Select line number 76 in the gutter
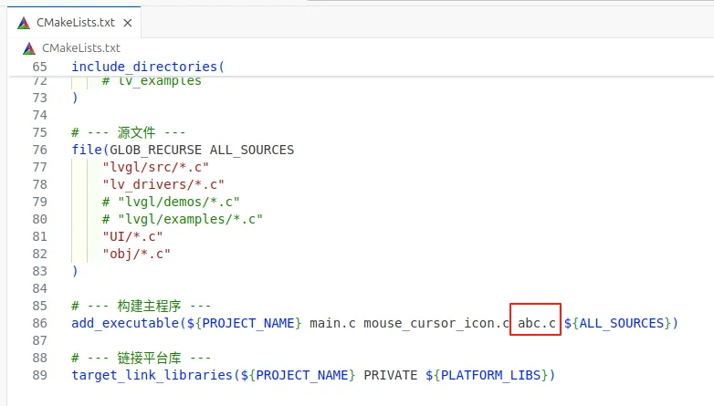 (x=39, y=150)
